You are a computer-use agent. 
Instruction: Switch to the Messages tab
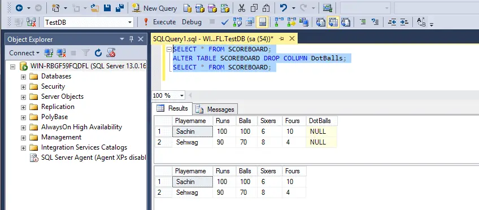click(x=216, y=110)
